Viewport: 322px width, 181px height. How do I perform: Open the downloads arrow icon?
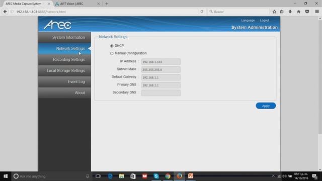(290, 12)
